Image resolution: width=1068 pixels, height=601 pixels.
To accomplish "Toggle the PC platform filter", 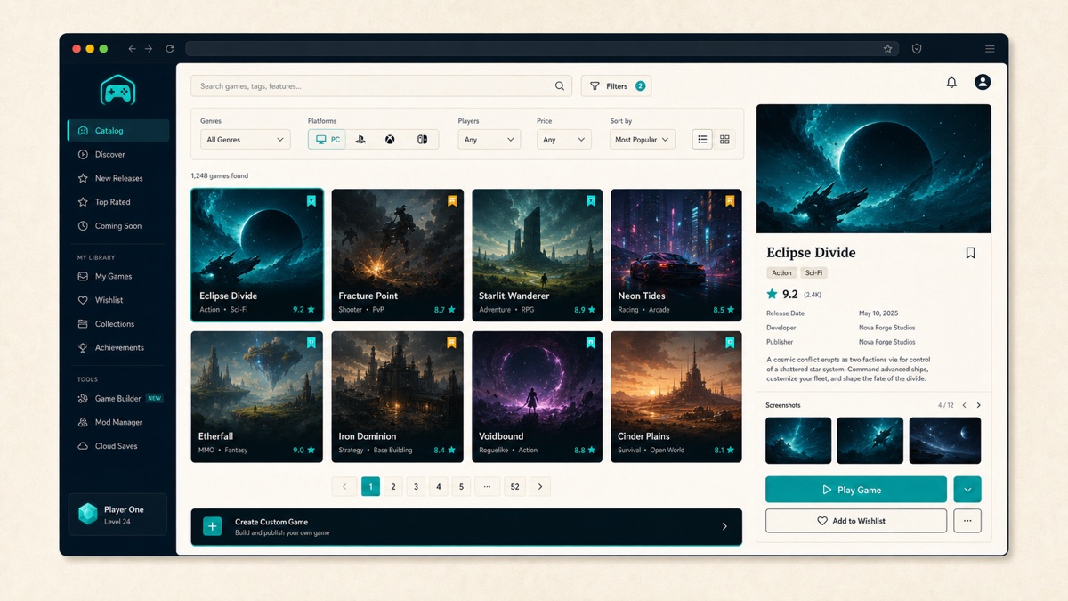I will click(x=327, y=140).
